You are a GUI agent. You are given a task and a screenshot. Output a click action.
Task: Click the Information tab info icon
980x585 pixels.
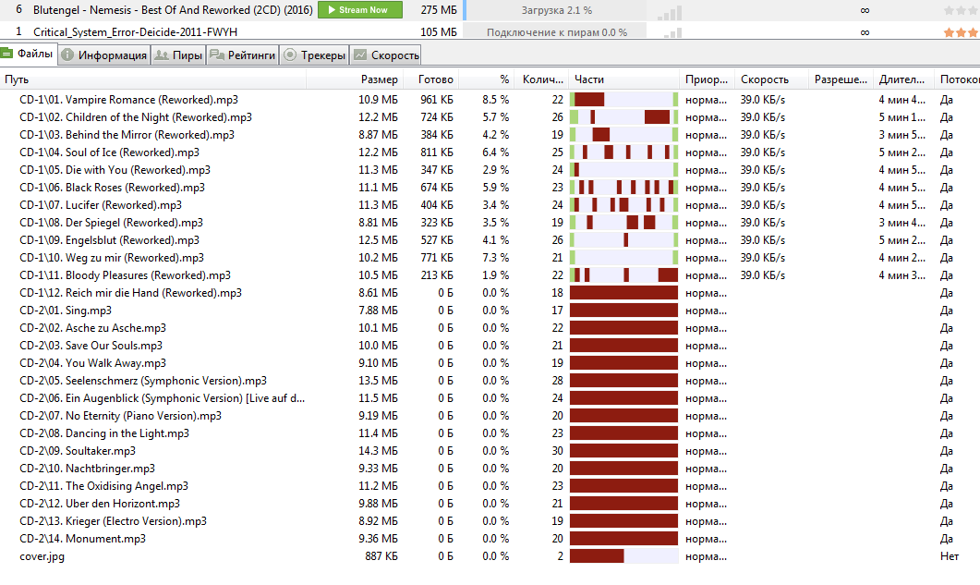click(x=67, y=55)
